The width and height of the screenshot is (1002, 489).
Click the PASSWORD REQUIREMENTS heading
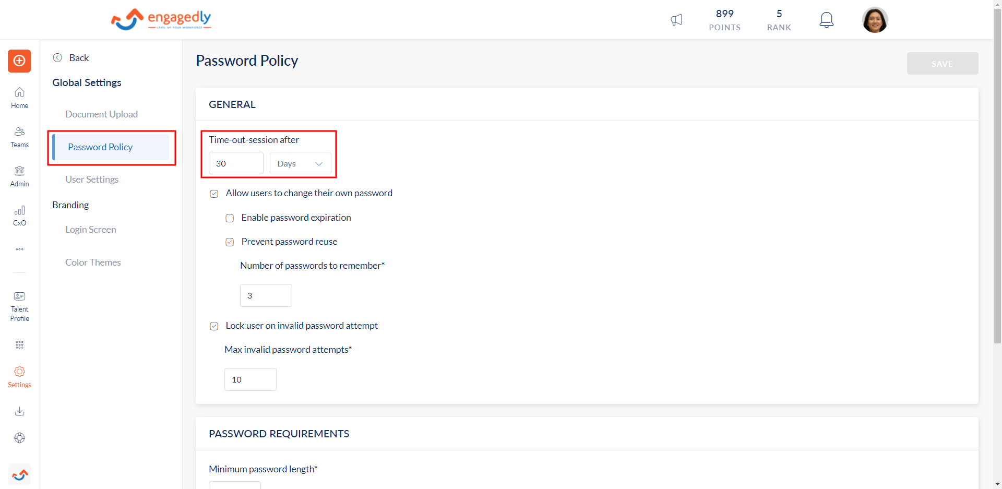point(279,434)
